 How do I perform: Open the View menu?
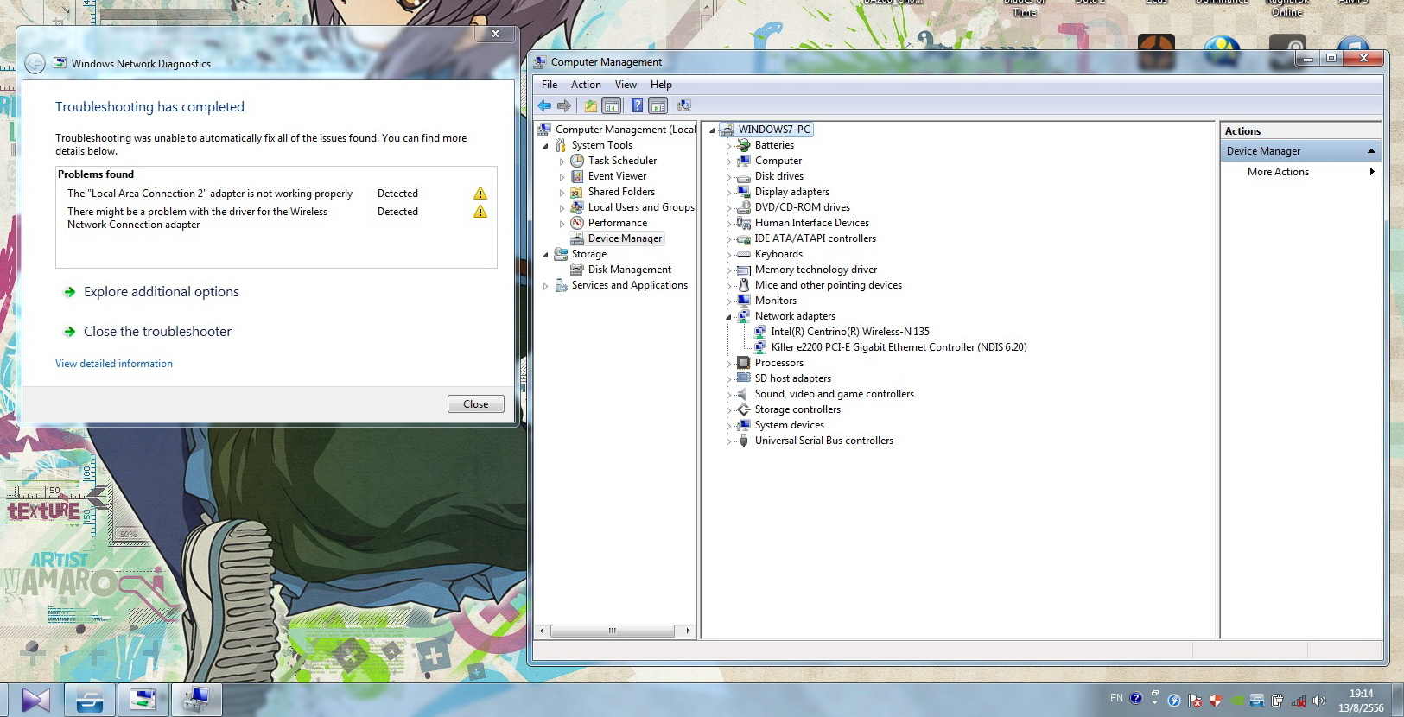[626, 85]
